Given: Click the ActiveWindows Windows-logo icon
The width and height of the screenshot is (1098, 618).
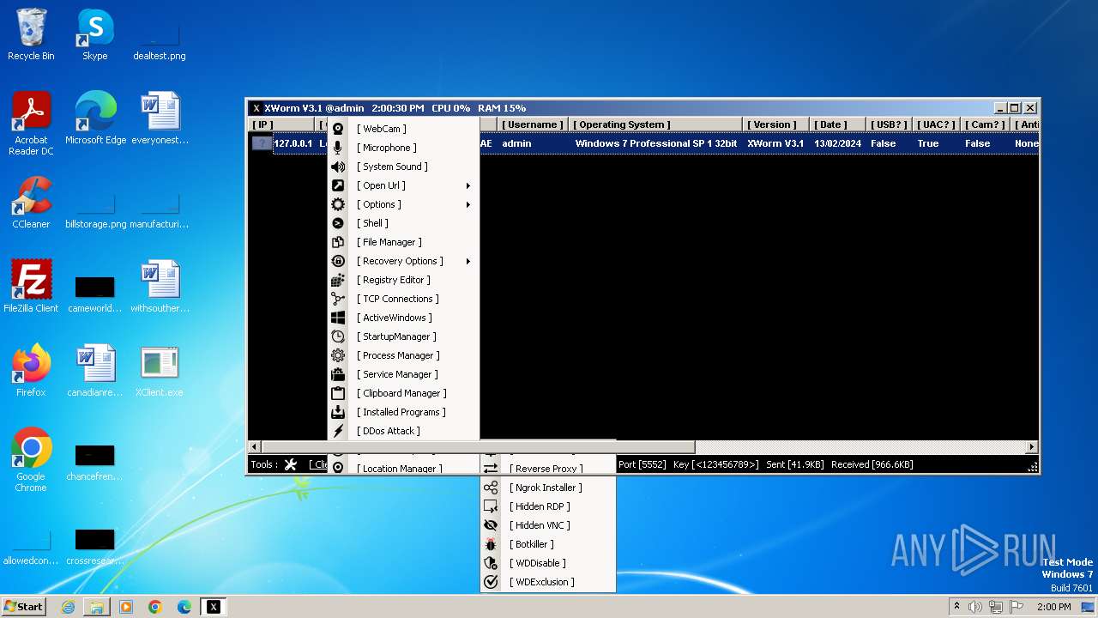Looking at the screenshot, I should click(338, 318).
